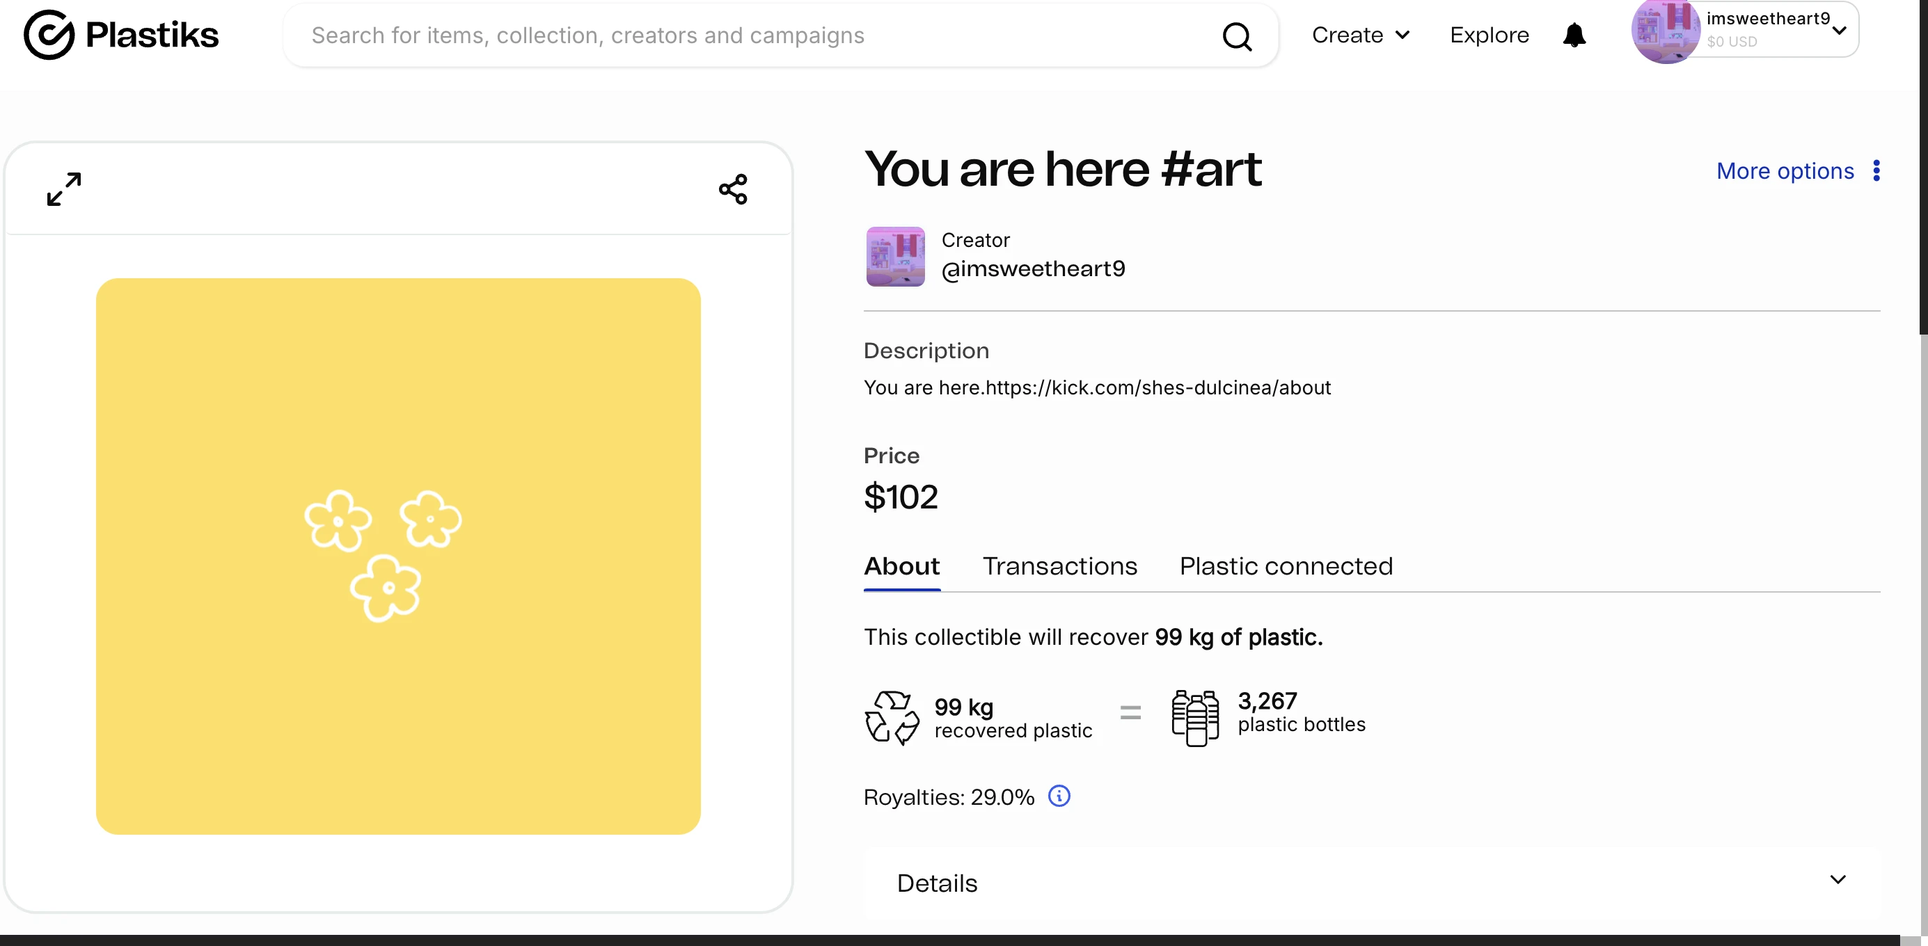Click the fullscreen expand arrows icon
Screen dimensions: 1928x946
coord(63,189)
